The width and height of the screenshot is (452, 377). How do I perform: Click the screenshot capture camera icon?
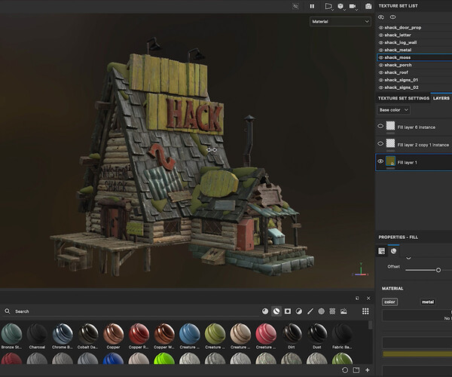pos(368,6)
